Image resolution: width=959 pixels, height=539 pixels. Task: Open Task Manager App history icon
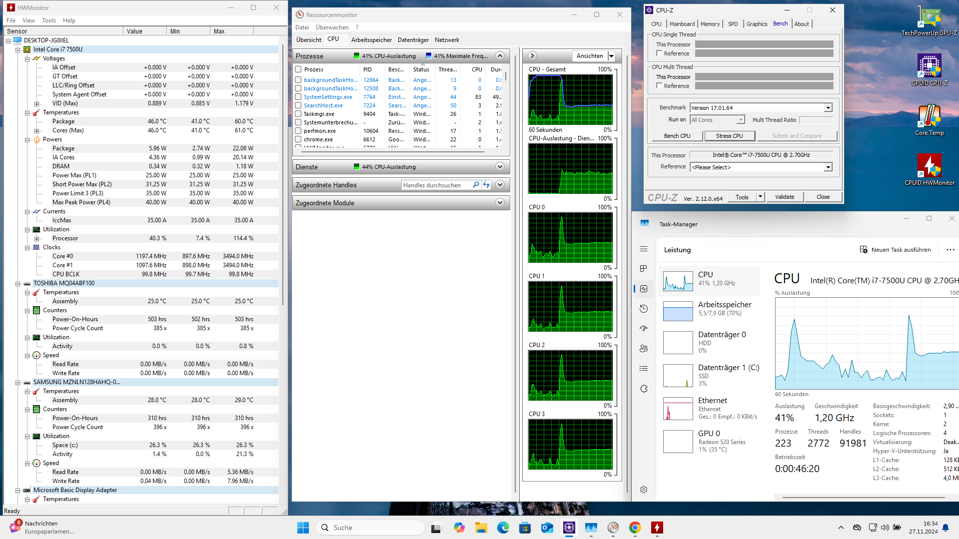click(x=644, y=309)
